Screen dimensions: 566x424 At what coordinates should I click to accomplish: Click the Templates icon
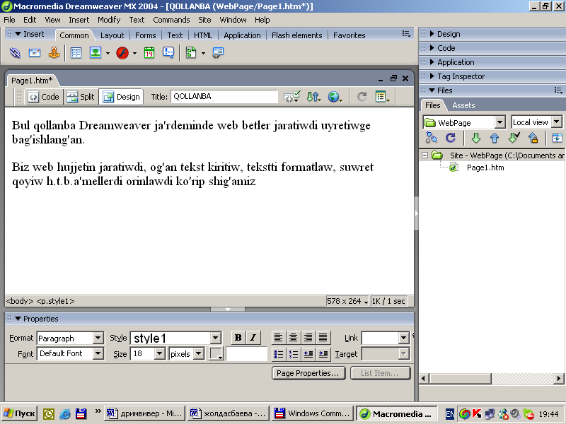coord(191,53)
